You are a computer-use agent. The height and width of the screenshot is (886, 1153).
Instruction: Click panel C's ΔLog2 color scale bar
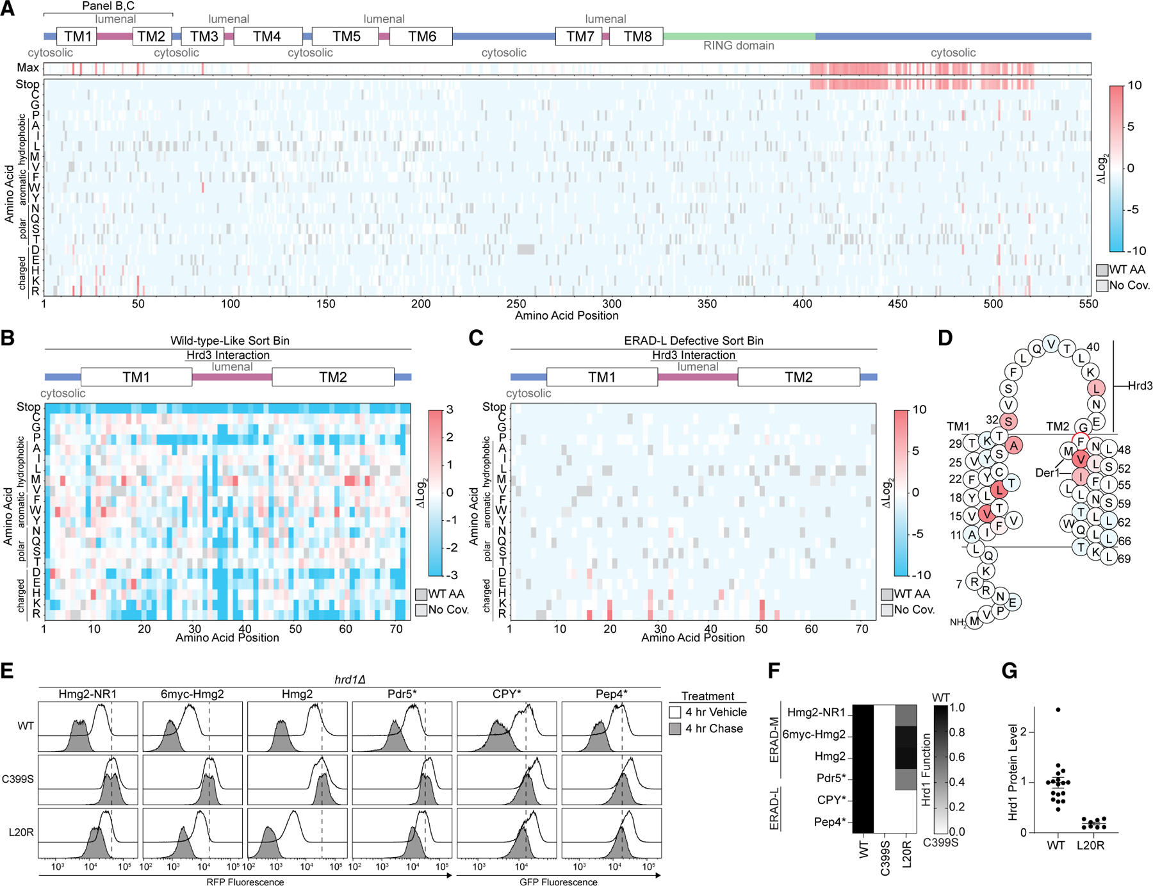pos(901,493)
